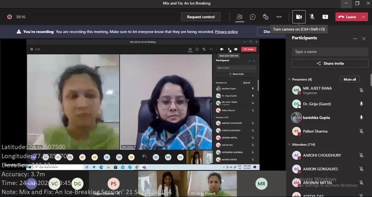The width and height of the screenshot is (372, 197).
Task: Open the Privacy policy link
Action: [x=226, y=32]
